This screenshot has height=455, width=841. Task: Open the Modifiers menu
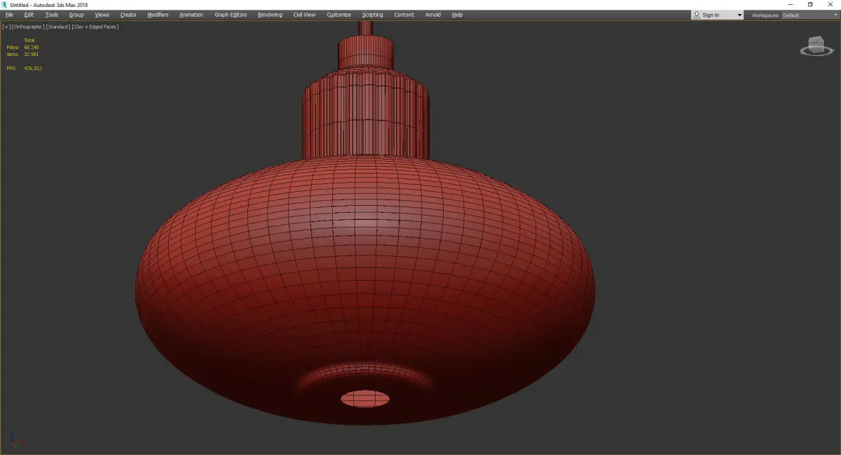pyautogui.click(x=158, y=15)
